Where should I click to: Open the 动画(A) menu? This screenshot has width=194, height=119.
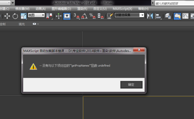pos(41,9)
